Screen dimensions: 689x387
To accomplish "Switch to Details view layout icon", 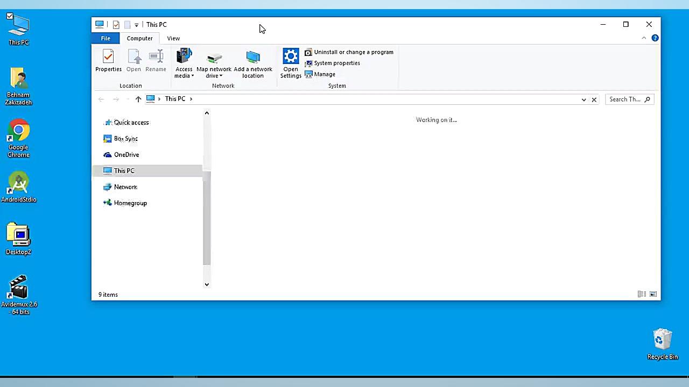I will tap(642, 294).
